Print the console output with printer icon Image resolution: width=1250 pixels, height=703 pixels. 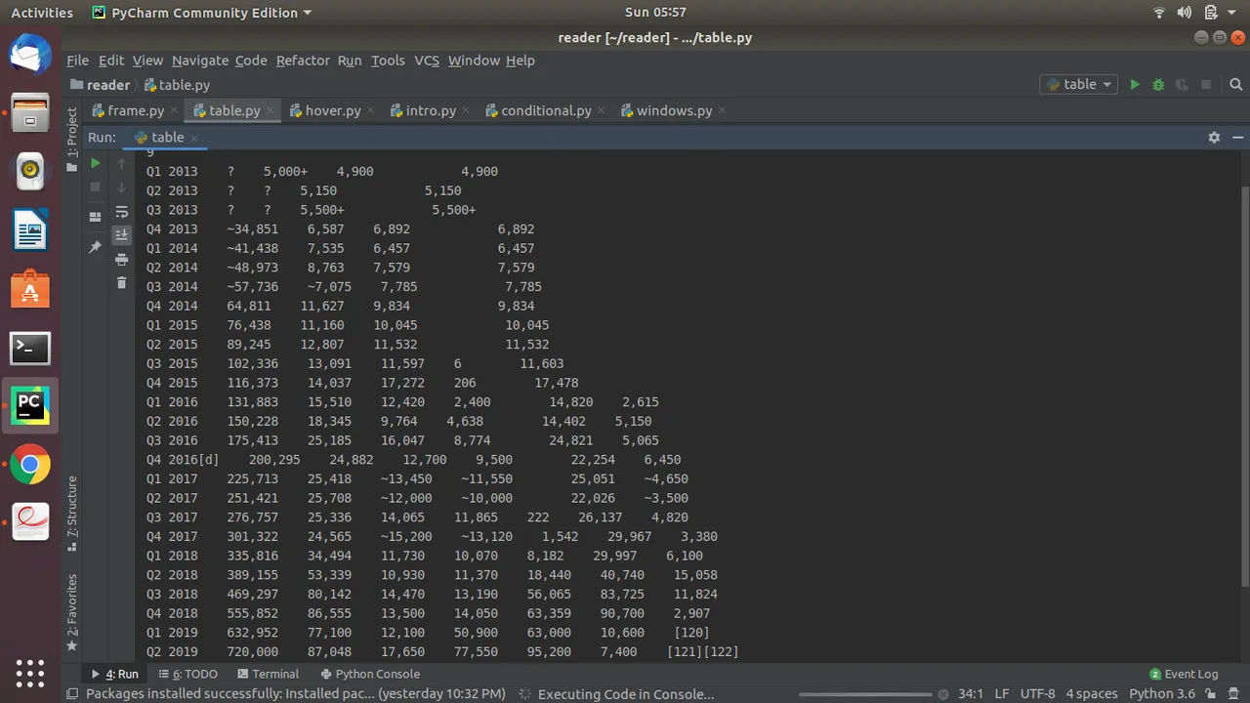(x=121, y=259)
